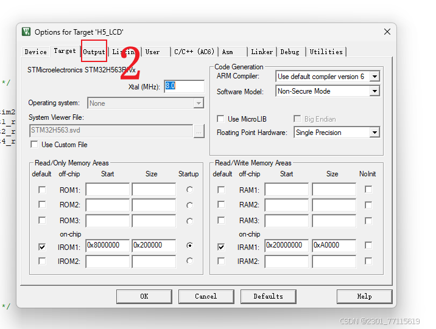Screen dimensions: 436x329
Task: Edit the IROM1 Size value 0x200000
Action: [154, 246]
